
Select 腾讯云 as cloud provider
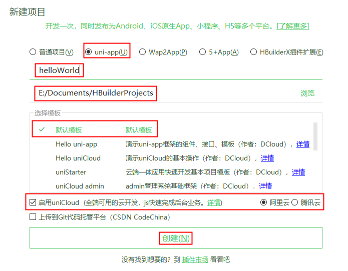(295, 202)
